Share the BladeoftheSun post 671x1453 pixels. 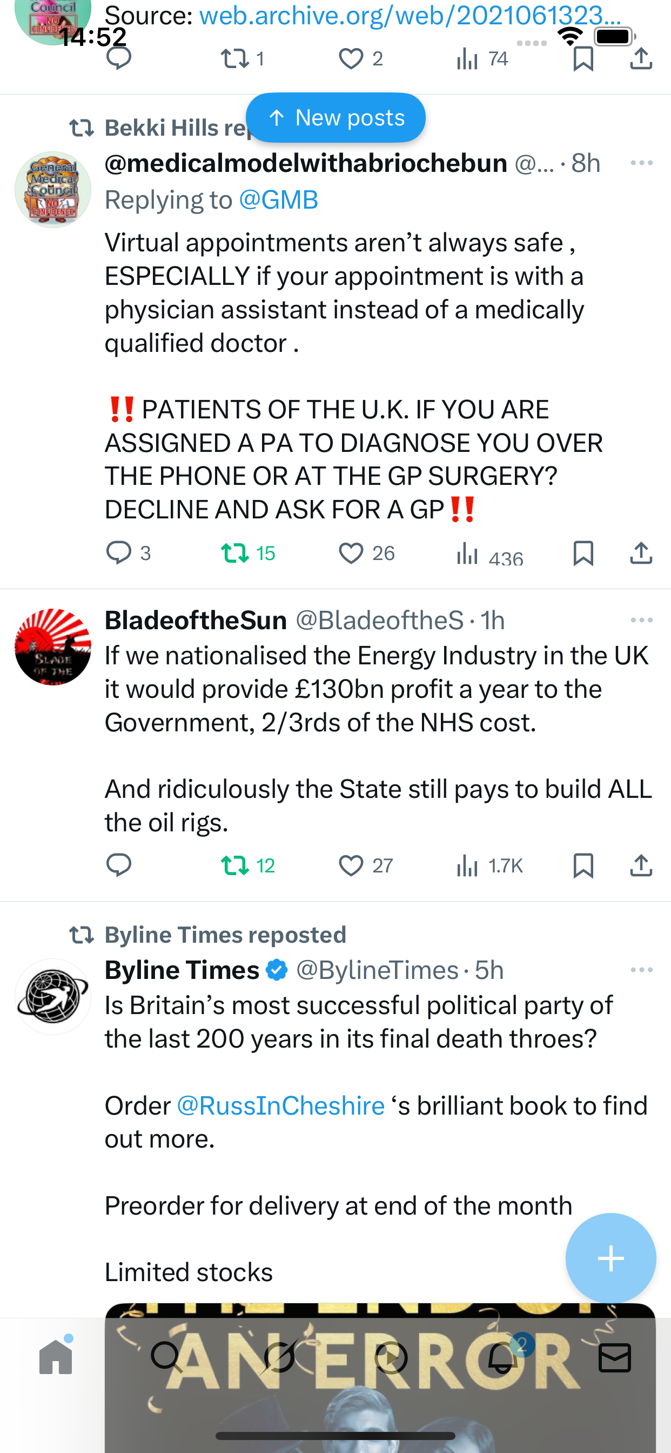point(641,865)
